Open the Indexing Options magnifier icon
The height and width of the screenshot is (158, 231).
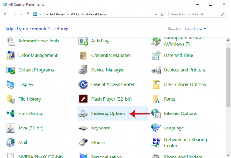83,114
